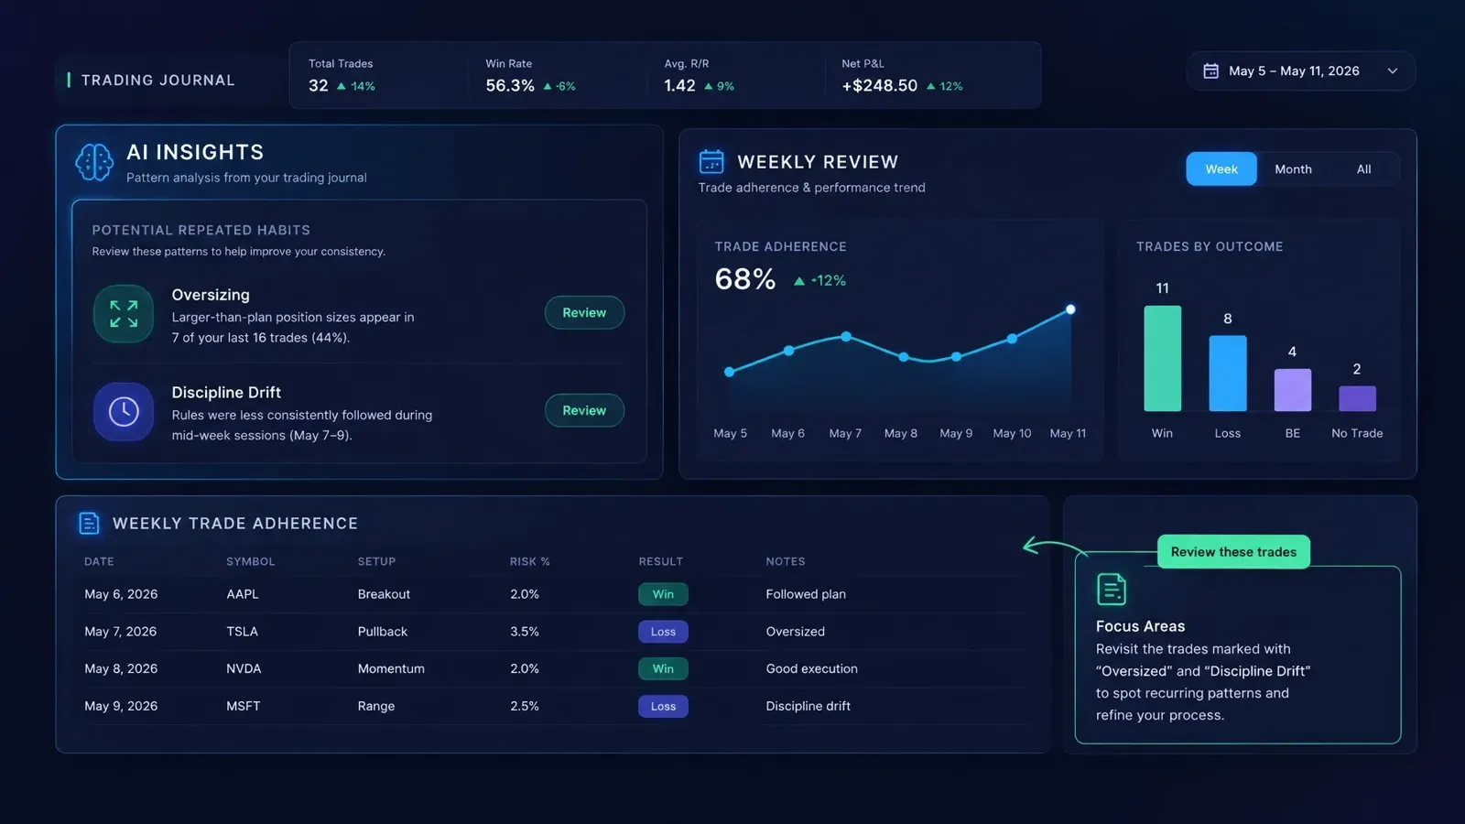Click the SETUP column header

click(x=376, y=561)
